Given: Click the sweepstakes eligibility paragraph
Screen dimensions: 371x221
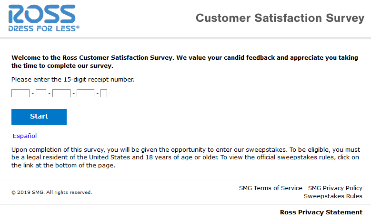Looking at the screenshot, I should [x=186, y=157].
